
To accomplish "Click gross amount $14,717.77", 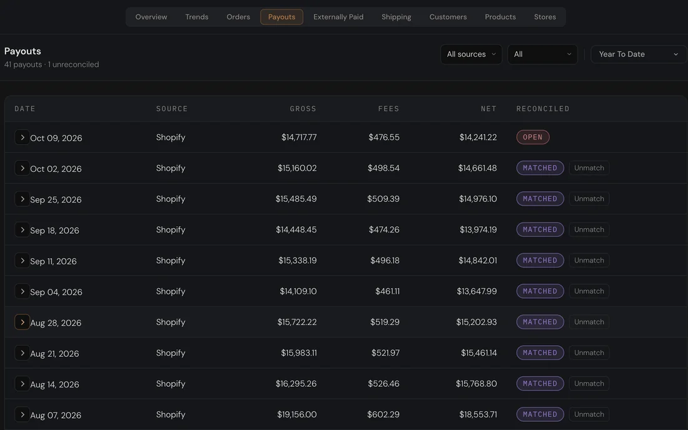I will 299,137.
